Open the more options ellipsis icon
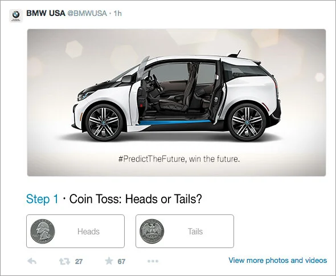This screenshot has height=276, width=336. pyautogui.click(x=153, y=261)
